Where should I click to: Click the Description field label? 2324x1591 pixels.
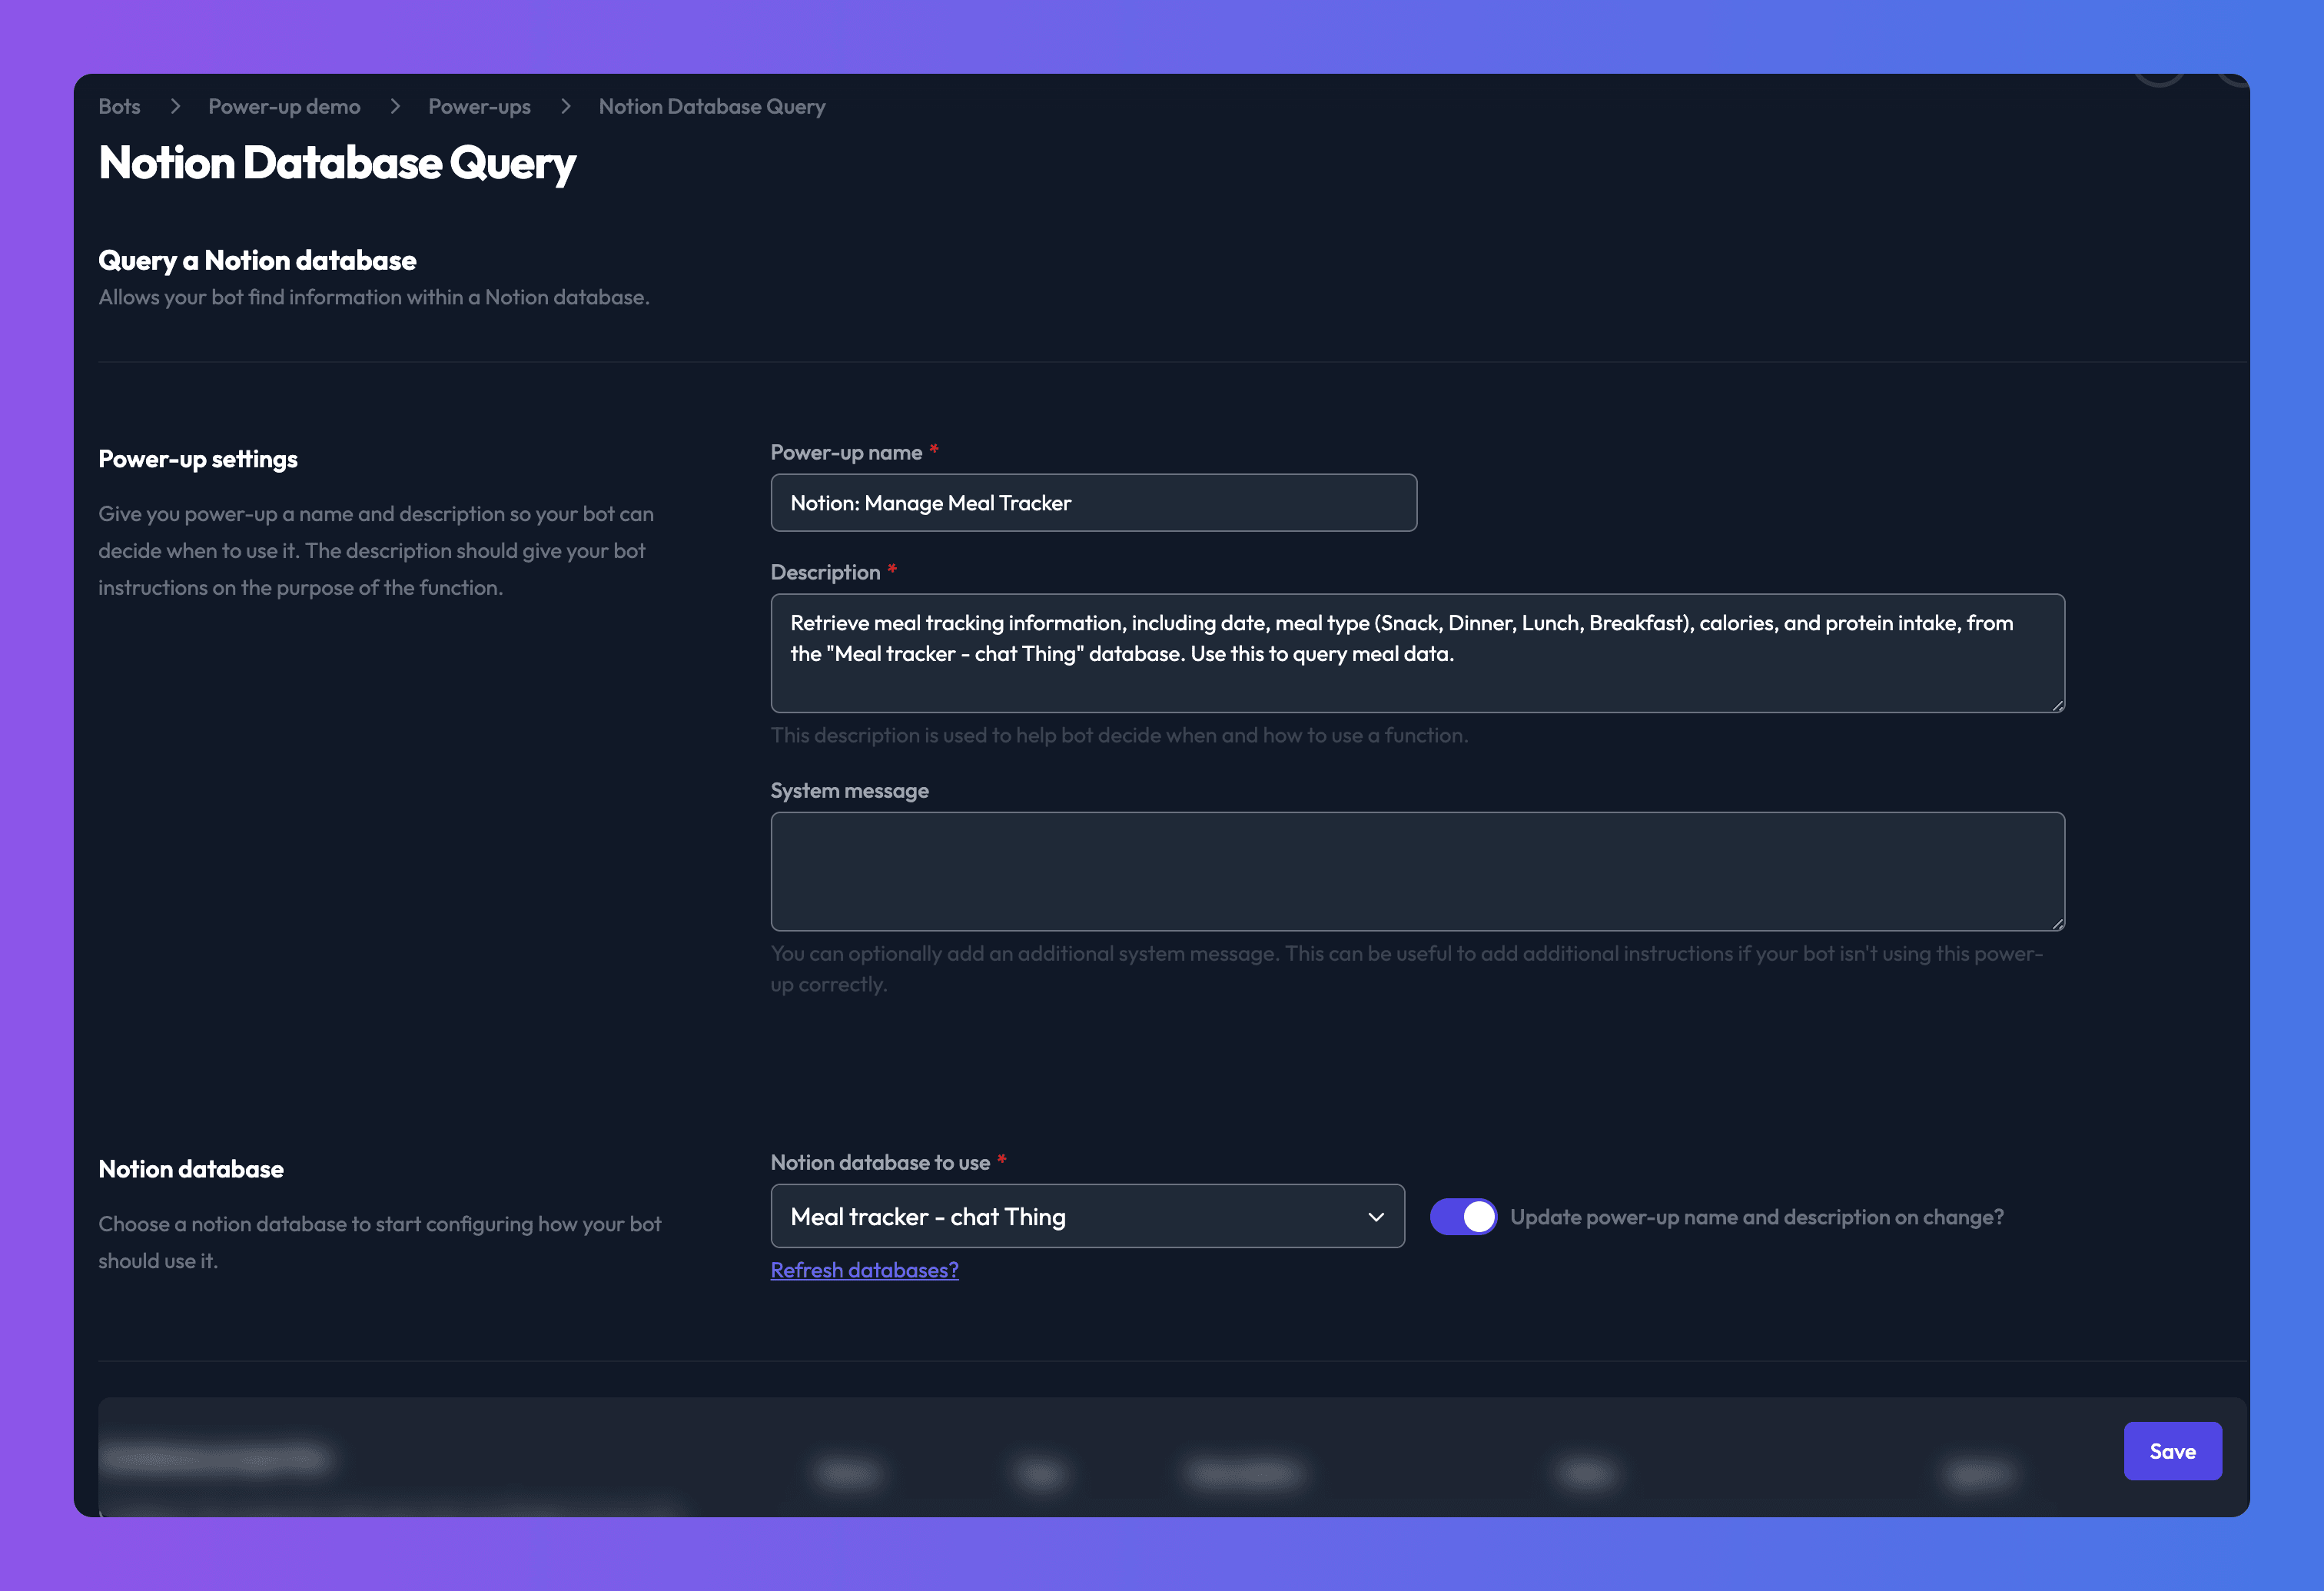(x=825, y=573)
